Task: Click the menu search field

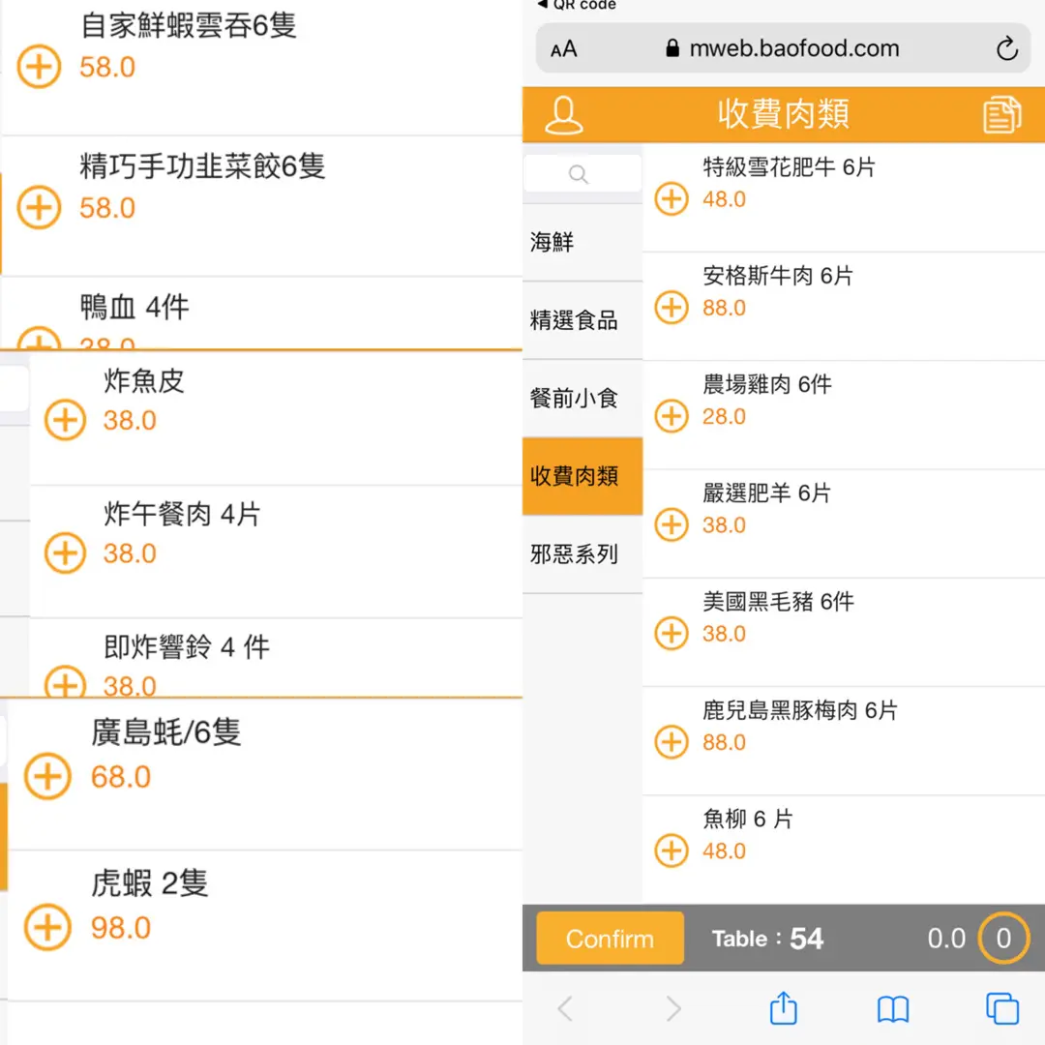Action: [582, 174]
